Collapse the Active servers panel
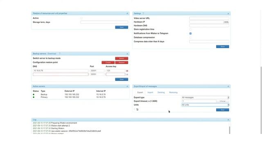The height and width of the screenshot is (147, 262). 127,86
